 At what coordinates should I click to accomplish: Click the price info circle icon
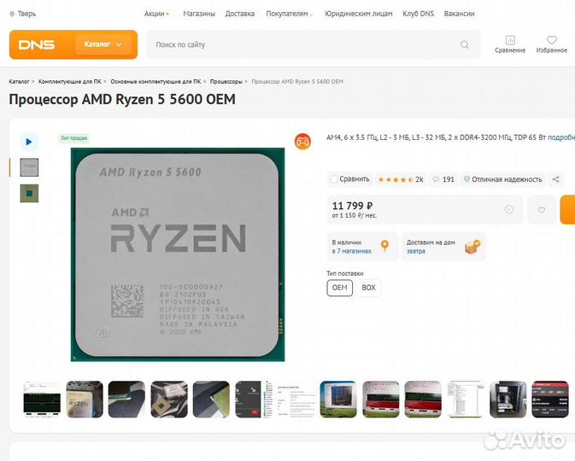pyautogui.click(x=508, y=210)
